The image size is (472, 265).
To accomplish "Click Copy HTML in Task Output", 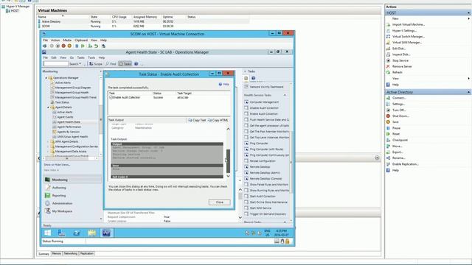I will [218, 120].
